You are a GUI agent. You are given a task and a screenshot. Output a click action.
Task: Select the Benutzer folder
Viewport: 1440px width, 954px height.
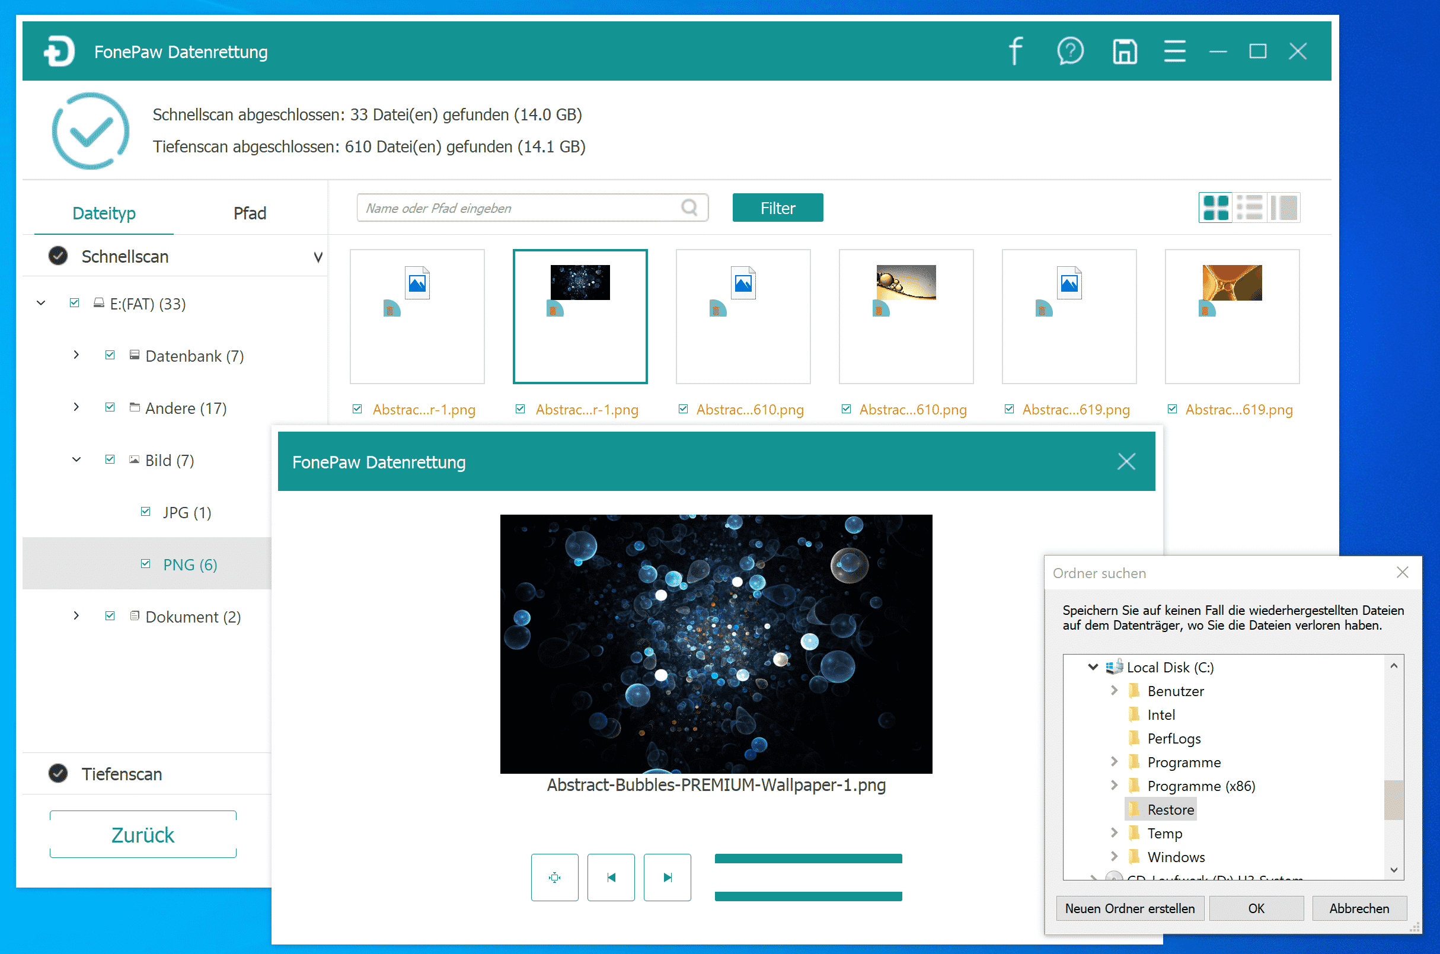(x=1176, y=691)
